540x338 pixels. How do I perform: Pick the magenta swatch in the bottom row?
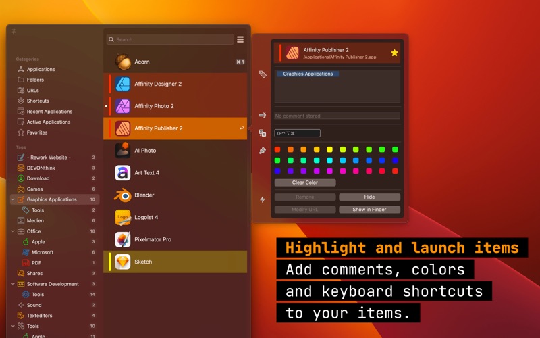[x=329, y=171]
